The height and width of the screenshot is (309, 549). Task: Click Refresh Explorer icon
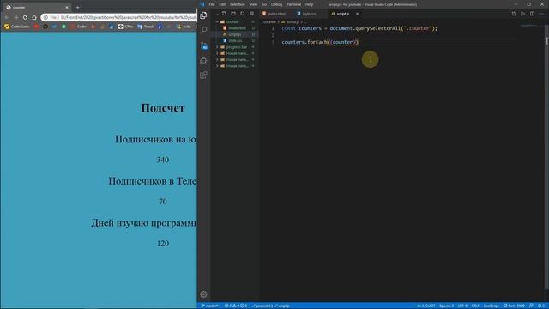point(242,14)
